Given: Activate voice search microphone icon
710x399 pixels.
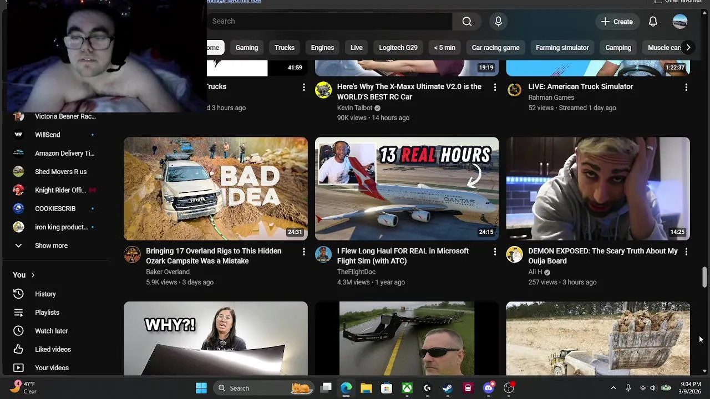Looking at the screenshot, I should (x=498, y=21).
